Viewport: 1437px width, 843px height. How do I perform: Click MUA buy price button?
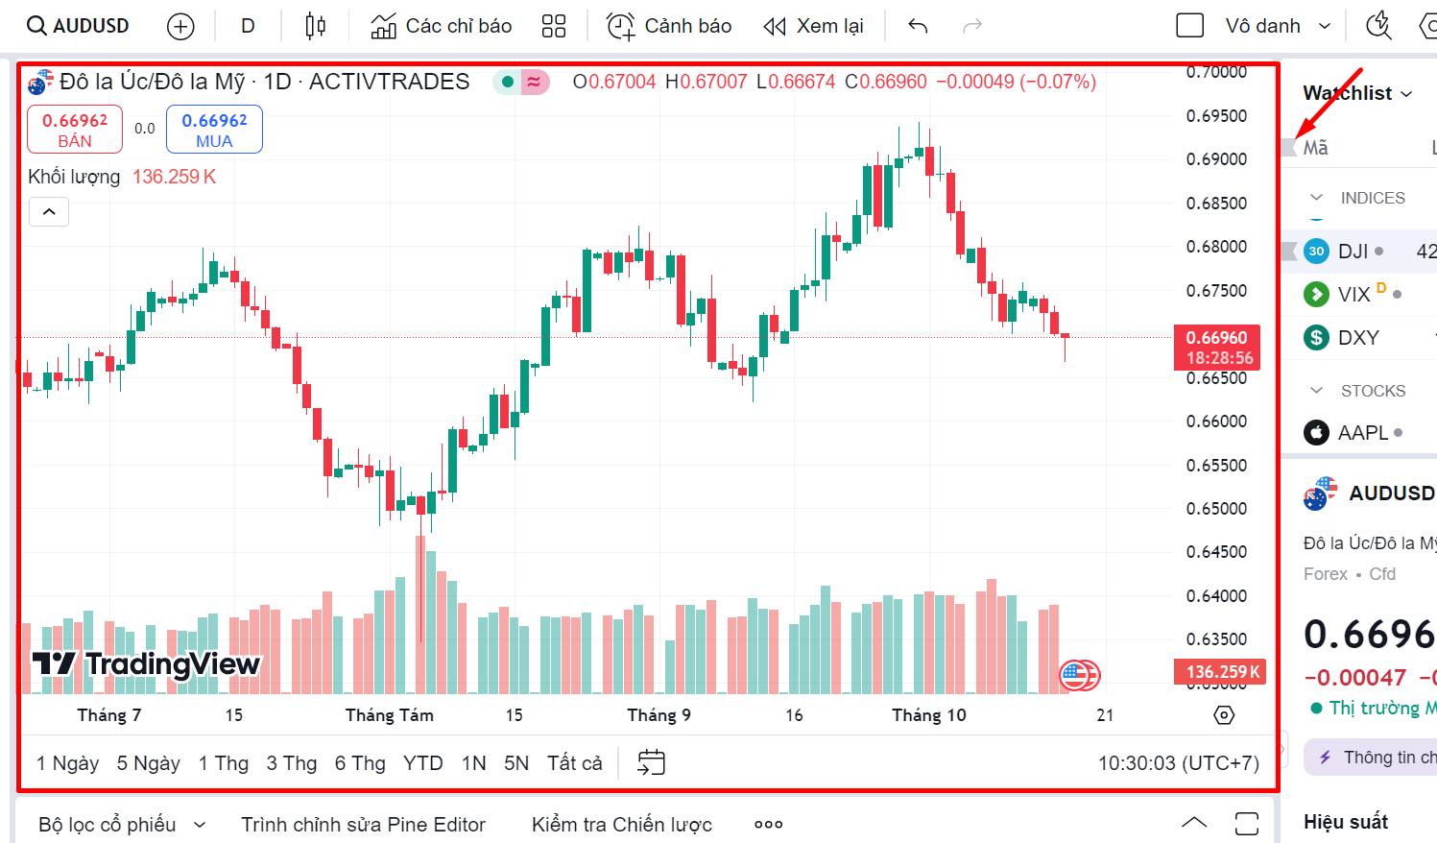214,130
